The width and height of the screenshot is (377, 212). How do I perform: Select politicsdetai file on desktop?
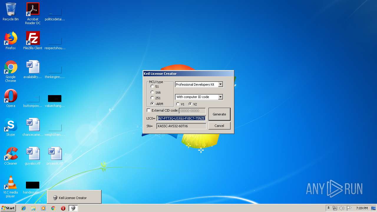click(x=55, y=14)
